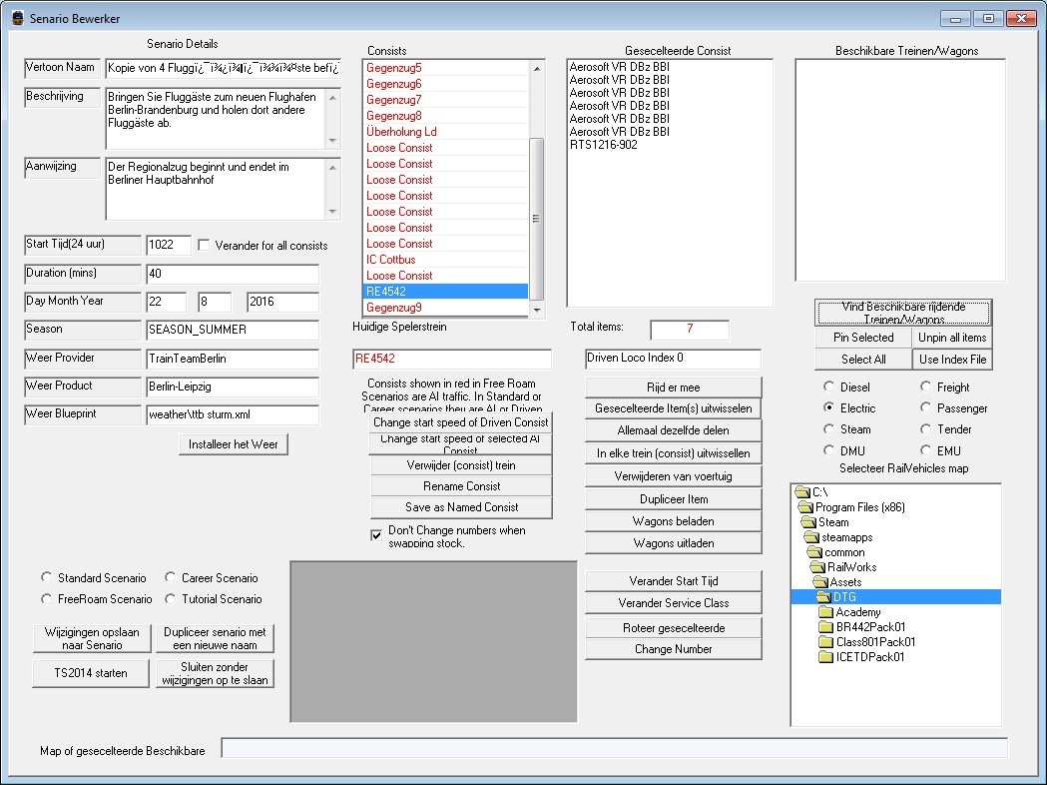Click the ICETDPack01 folder icon

click(x=825, y=657)
